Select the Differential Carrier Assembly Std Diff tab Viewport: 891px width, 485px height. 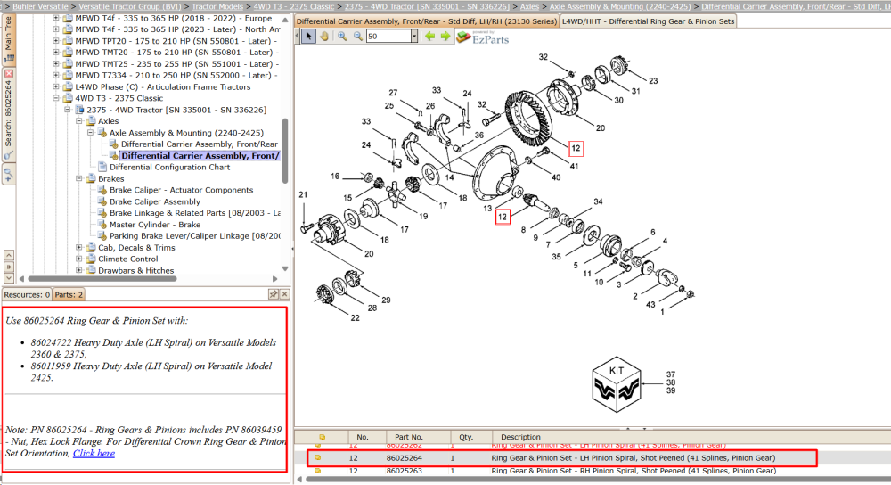click(427, 21)
